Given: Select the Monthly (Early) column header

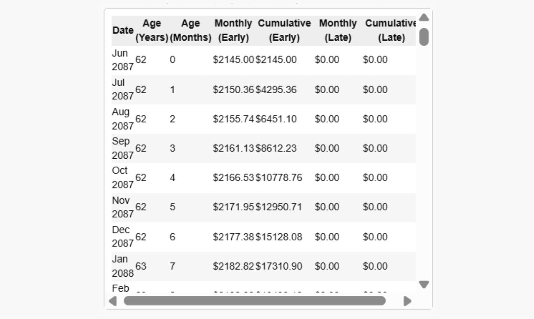Looking at the screenshot, I should pyautogui.click(x=233, y=31).
